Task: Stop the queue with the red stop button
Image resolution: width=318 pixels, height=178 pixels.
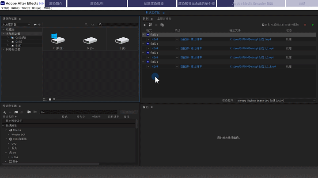Action: (x=305, y=25)
